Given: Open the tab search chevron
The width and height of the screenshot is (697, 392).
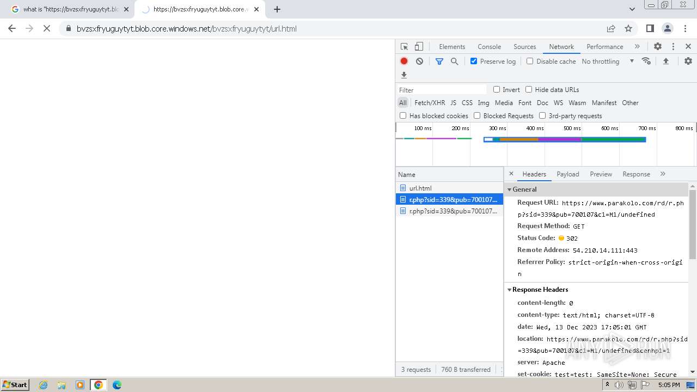Looking at the screenshot, I should click(x=632, y=9).
